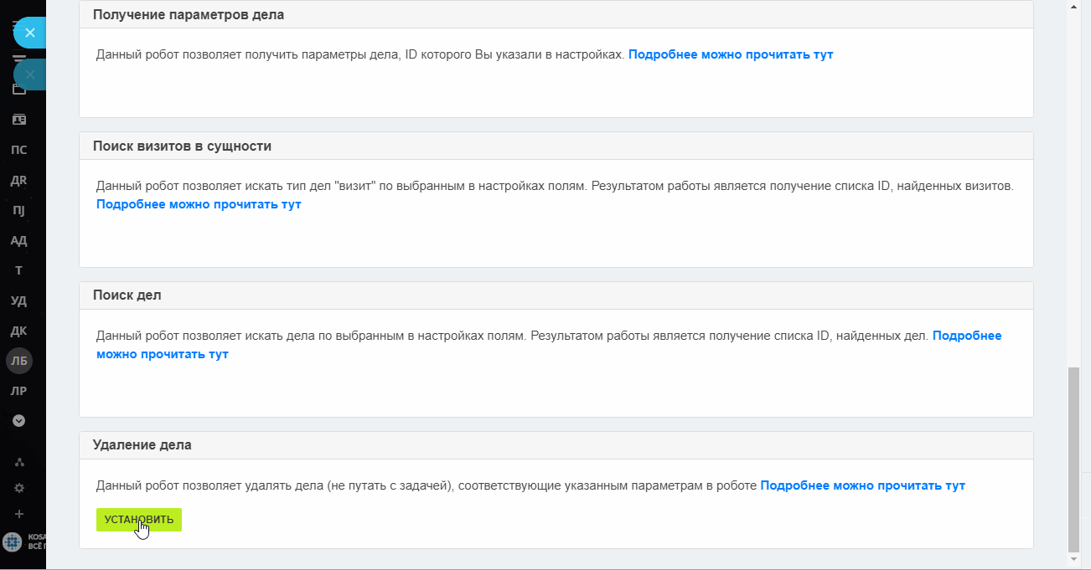Open the Подробнее link under Удаление дела
Screen dimensions: 1091x570
[x=862, y=485]
